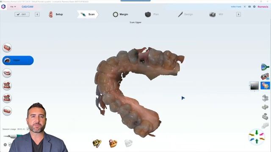Click the gold model tool icon at bottom
The height and width of the screenshot is (152, 271).
coord(97,144)
